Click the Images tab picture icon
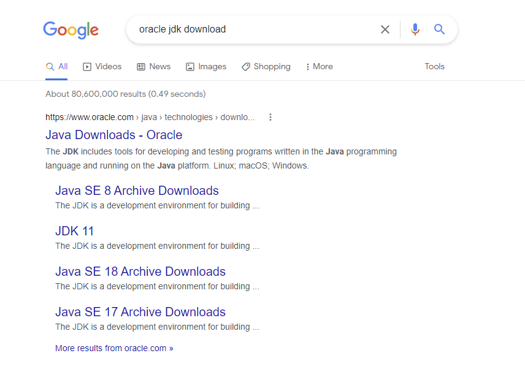Screen dimensions: 525x372 (x=190, y=67)
